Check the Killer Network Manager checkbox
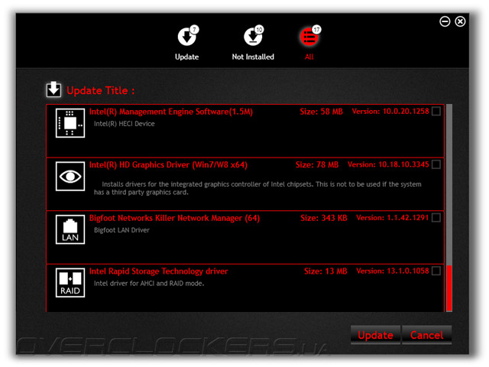Viewport: 489px width, 367px height. coord(436,217)
